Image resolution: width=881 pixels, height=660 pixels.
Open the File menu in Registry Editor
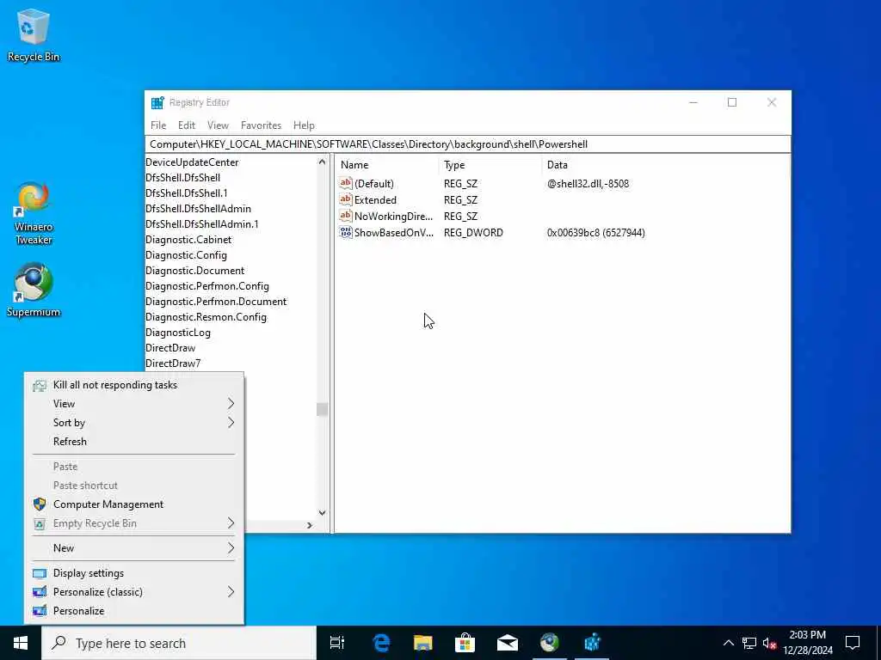(158, 125)
